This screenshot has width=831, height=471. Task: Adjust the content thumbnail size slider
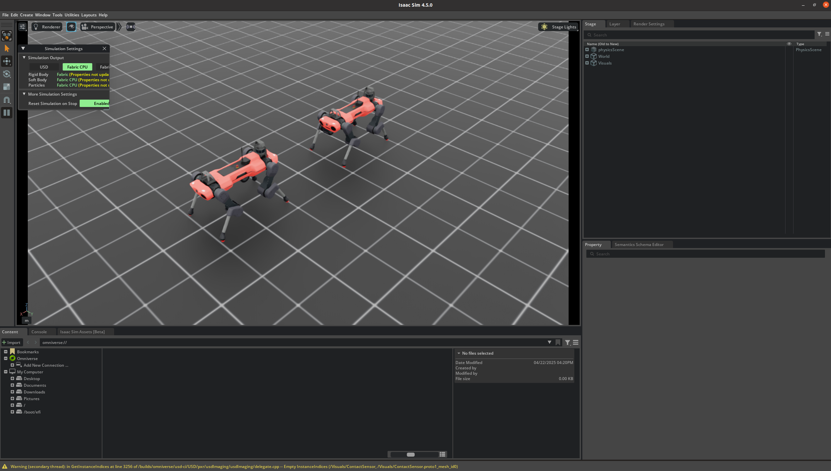click(411, 455)
